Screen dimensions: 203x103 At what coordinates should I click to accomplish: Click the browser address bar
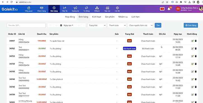[x=88, y=2]
